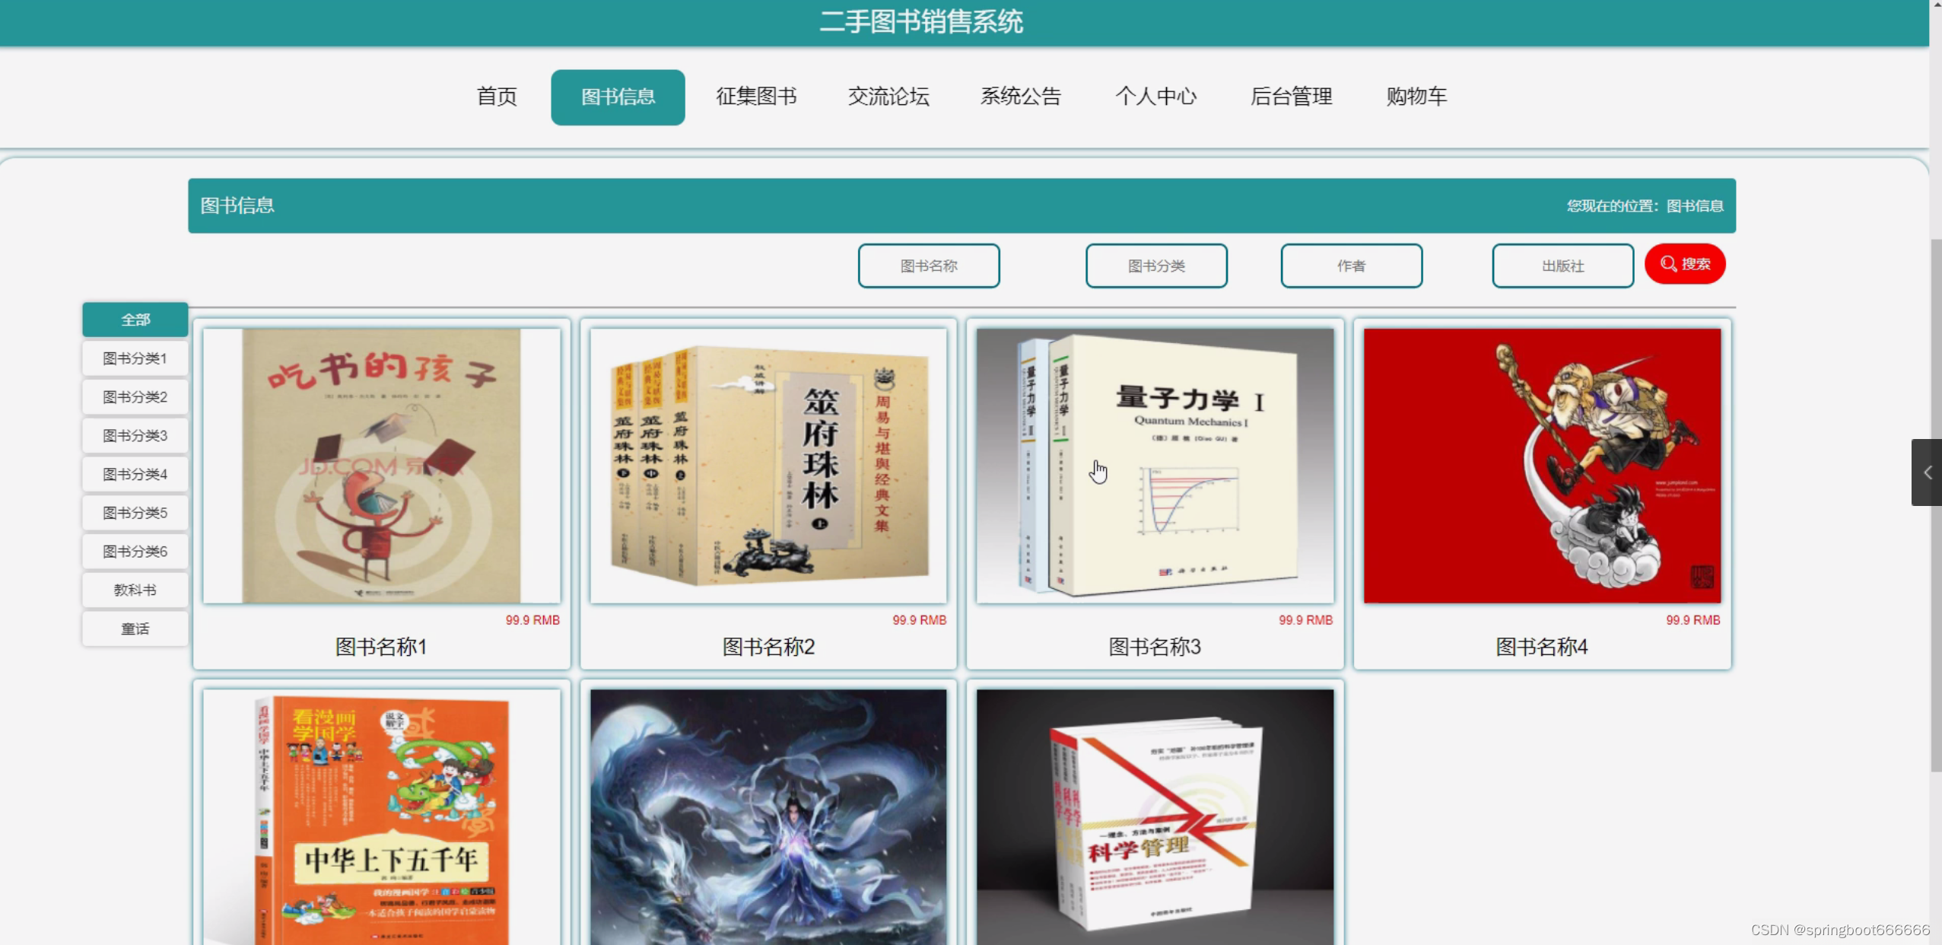1942x945 pixels.
Task: Open the 中华上下五千年 book cover
Action: point(381,818)
